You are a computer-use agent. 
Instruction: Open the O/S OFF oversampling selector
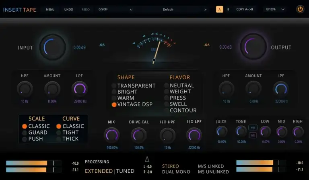coord(103,9)
